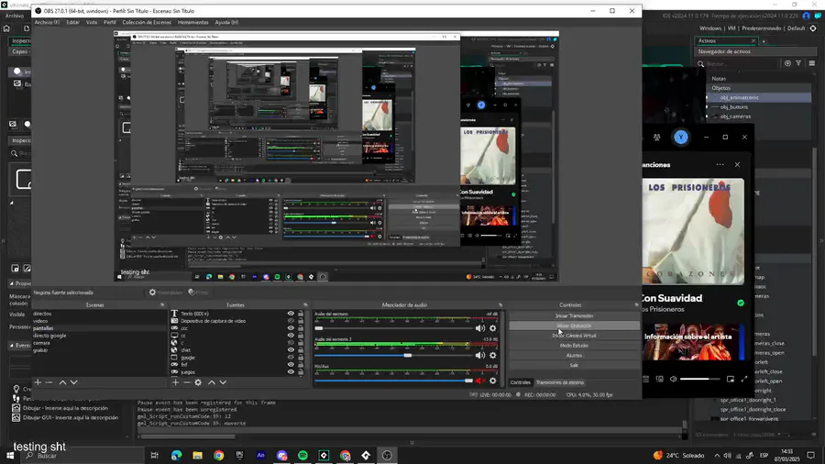Open Spotify connect to device icon
825x464 pixels.
click(660, 379)
